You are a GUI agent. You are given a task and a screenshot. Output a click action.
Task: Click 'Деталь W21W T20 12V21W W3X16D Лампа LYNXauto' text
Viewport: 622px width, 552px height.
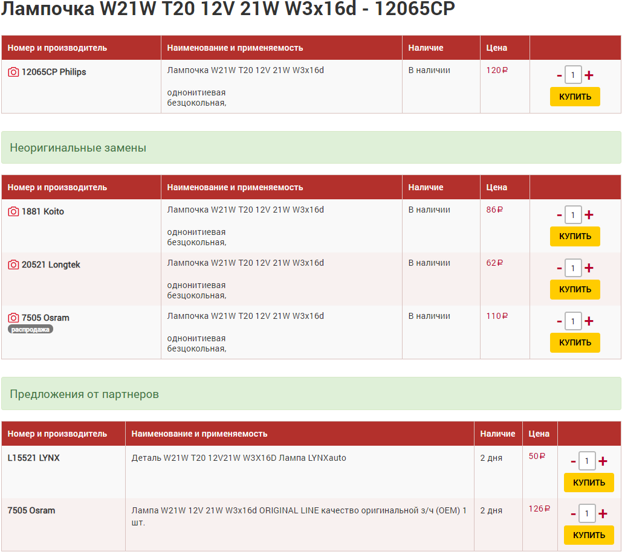tap(239, 458)
